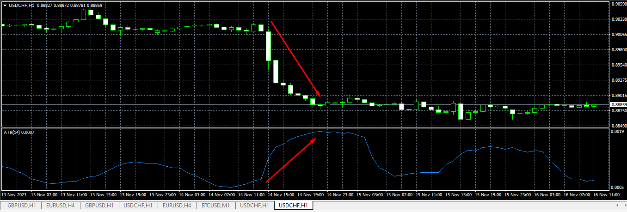This screenshot has width=627, height=212.
Task: Click the 0.90065 price axis label
Action: (x=618, y=35)
